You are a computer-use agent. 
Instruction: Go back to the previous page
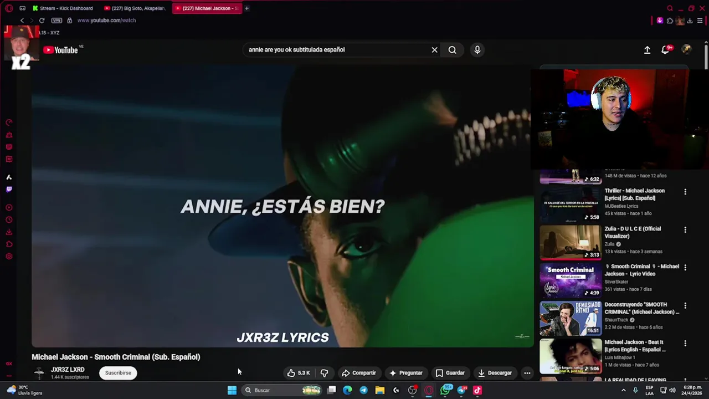[x=22, y=21]
